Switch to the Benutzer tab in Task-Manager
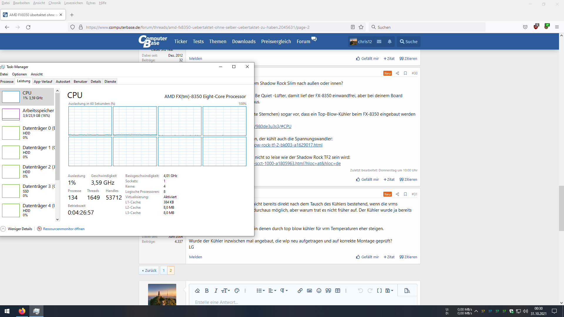 point(80,82)
